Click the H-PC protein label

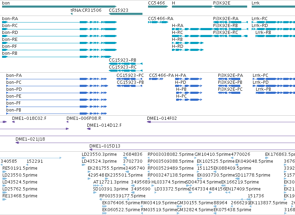tap(181, 96)
